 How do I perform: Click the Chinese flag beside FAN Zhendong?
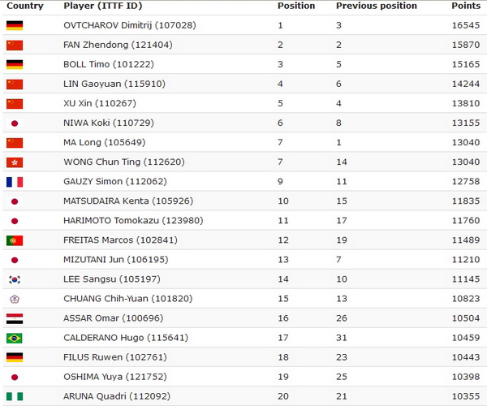[x=15, y=45]
